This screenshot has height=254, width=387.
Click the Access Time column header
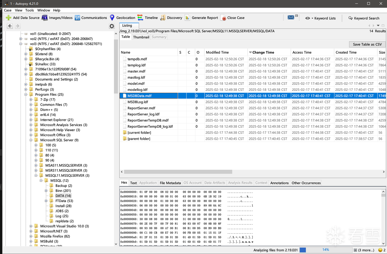tap(312, 53)
